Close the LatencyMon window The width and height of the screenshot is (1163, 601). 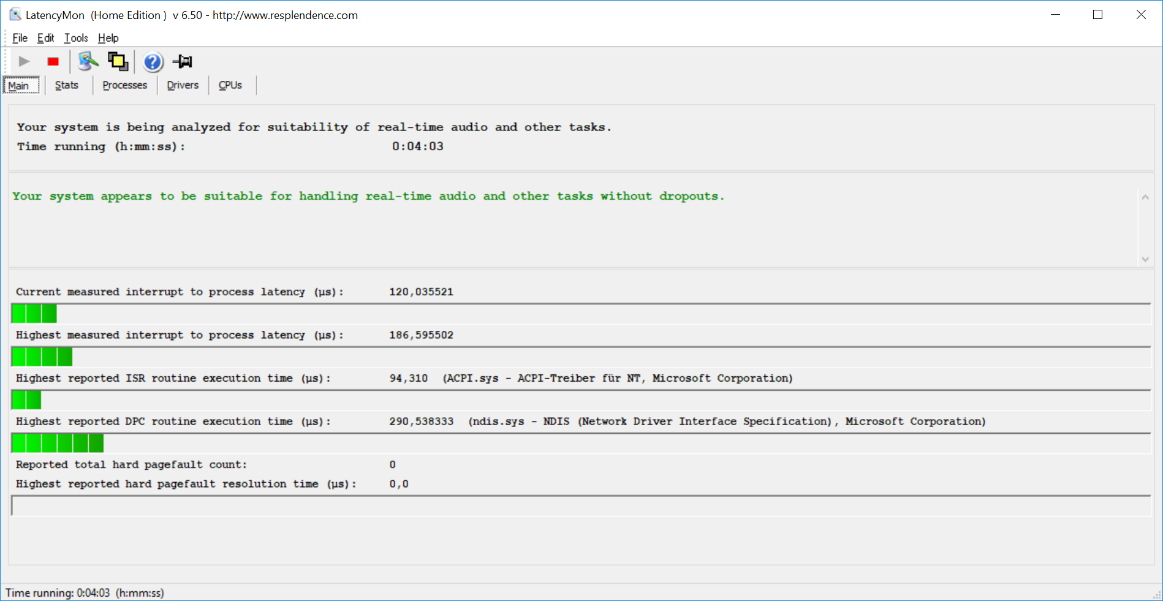(1141, 15)
